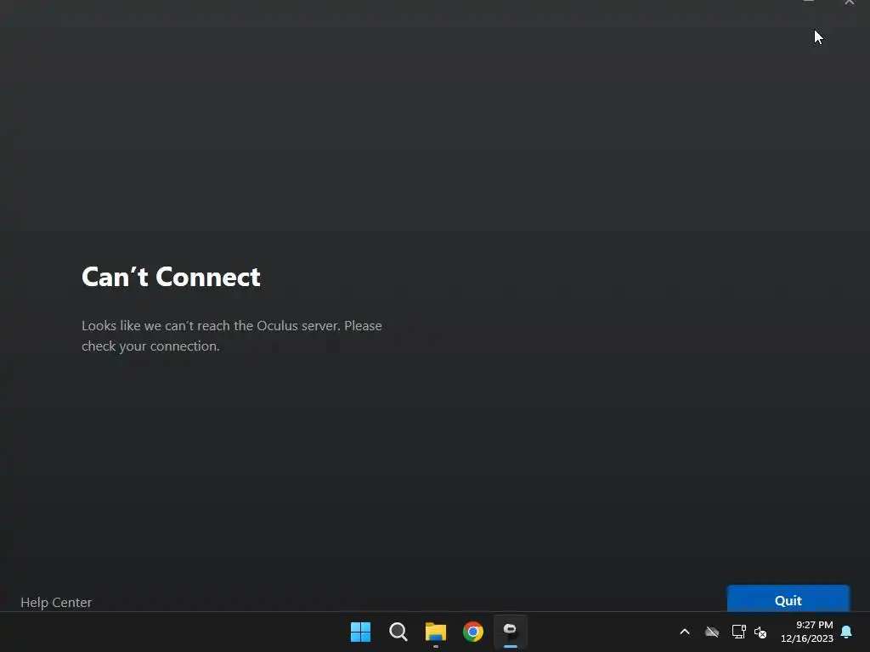Click the "Can't Connect" heading
This screenshot has width=870, height=652.
click(171, 277)
